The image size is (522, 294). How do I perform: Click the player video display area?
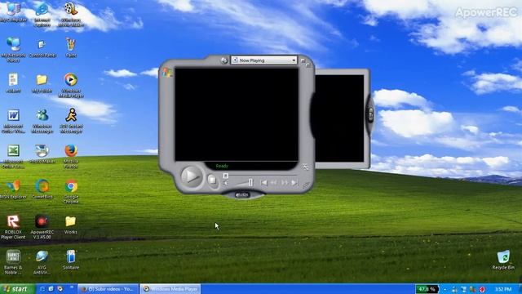[x=237, y=114]
